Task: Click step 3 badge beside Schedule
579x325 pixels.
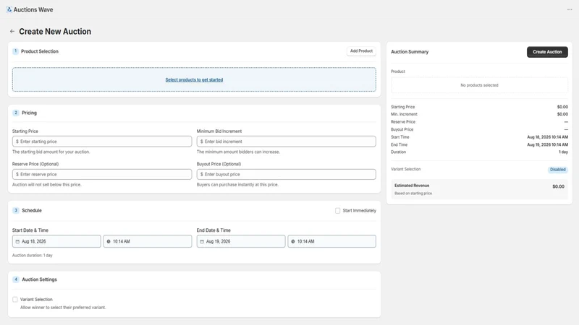Action: point(15,210)
